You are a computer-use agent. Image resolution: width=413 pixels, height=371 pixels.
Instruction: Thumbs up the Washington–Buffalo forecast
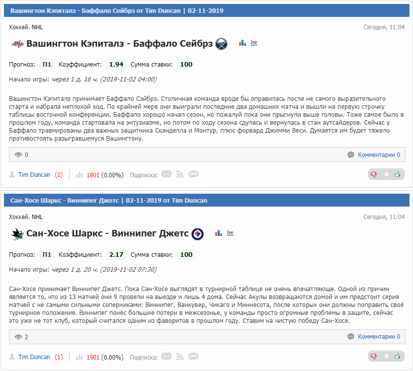point(398,174)
